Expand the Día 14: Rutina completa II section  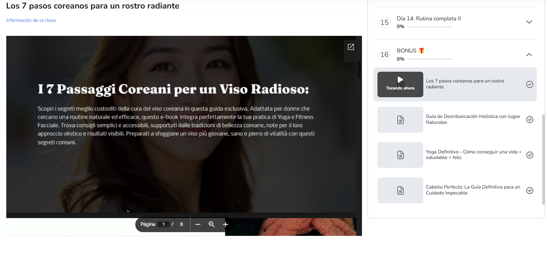529,22
